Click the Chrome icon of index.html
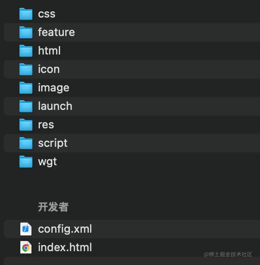 point(26,247)
